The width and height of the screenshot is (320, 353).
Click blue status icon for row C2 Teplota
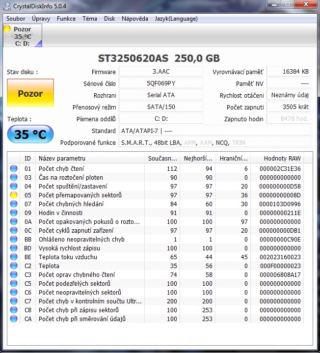pyautogui.click(x=14, y=266)
